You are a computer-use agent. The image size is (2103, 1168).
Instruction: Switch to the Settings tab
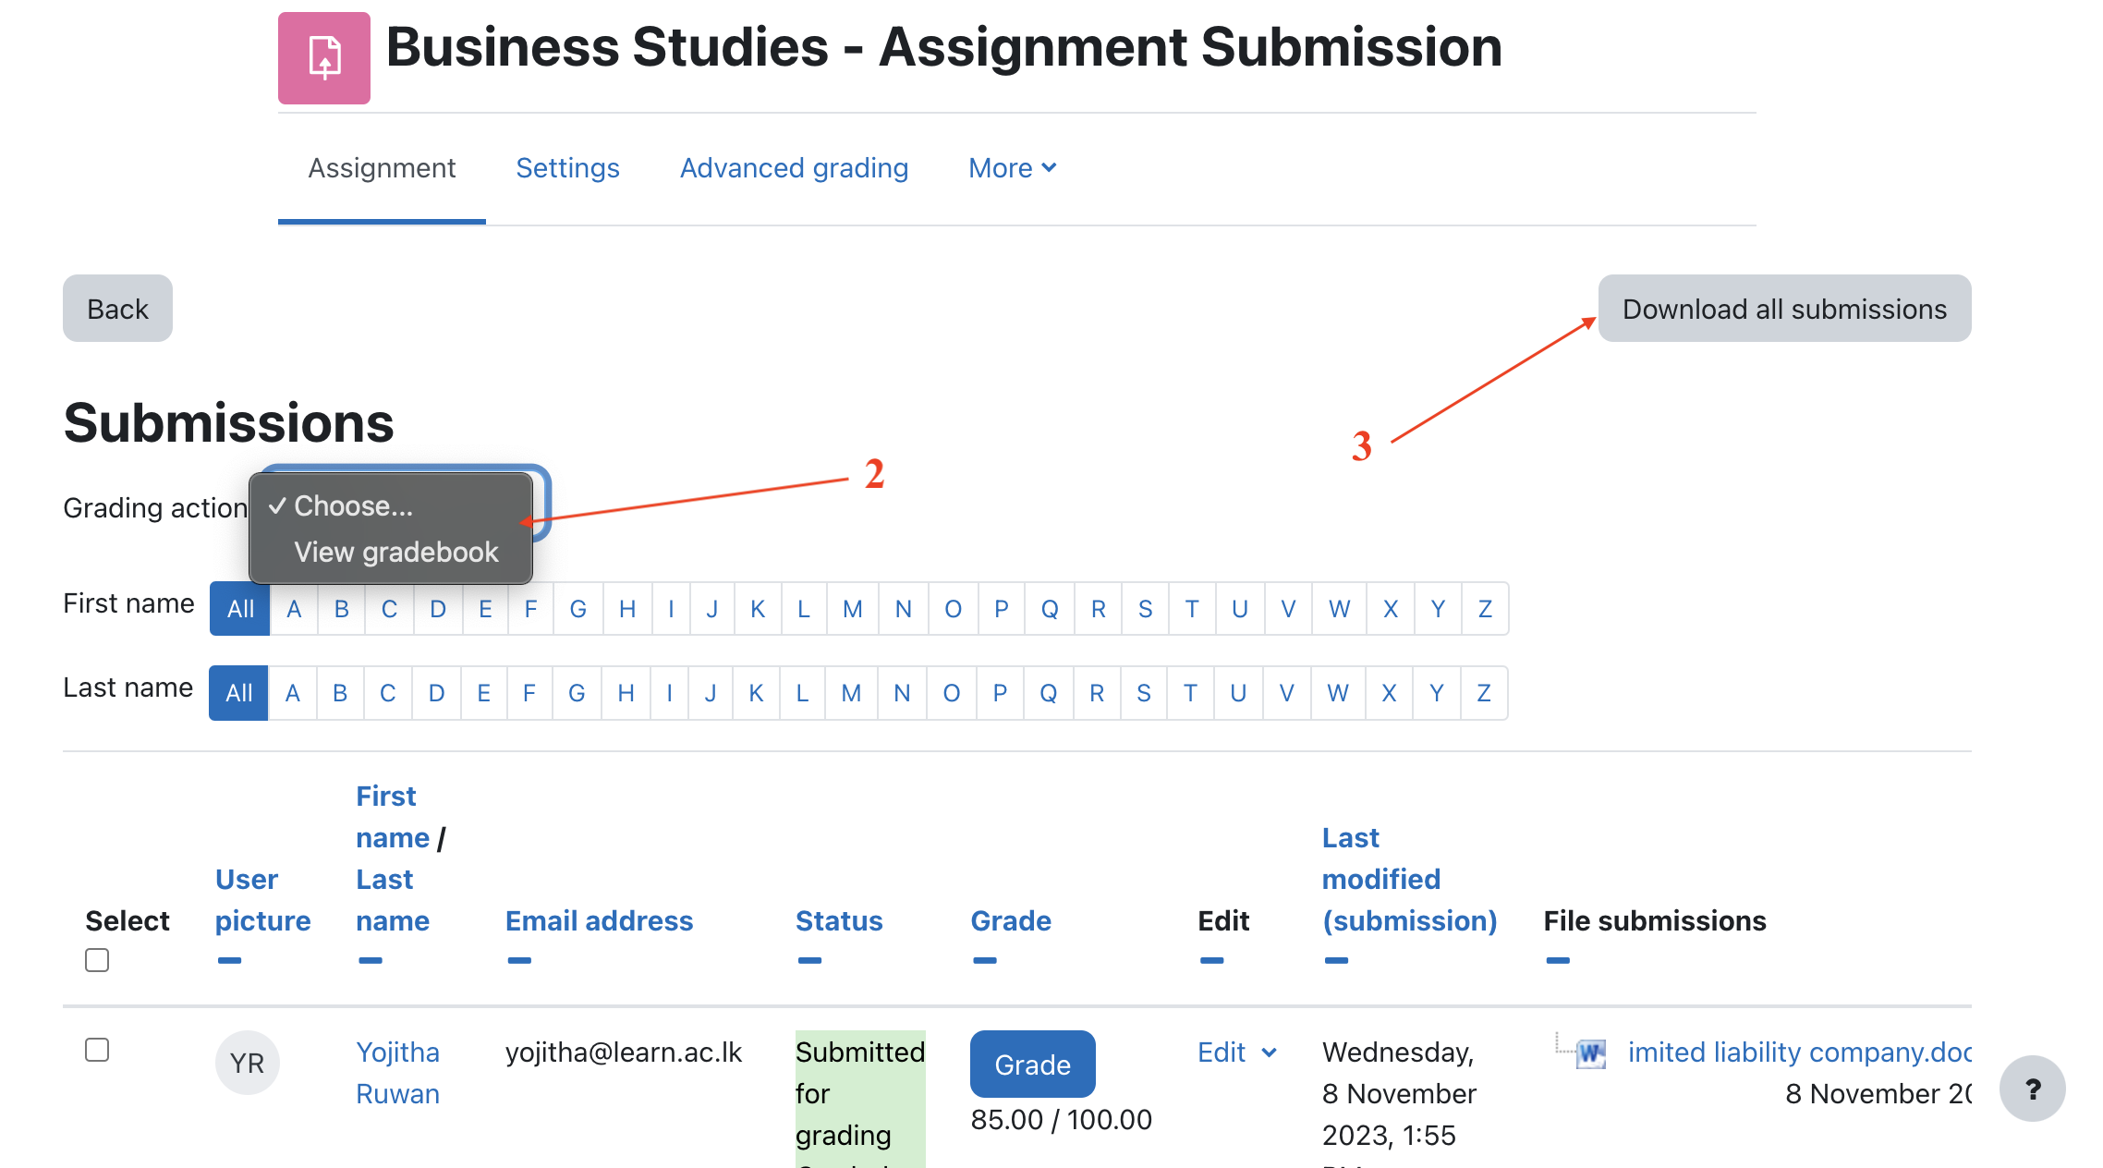(x=567, y=168)
